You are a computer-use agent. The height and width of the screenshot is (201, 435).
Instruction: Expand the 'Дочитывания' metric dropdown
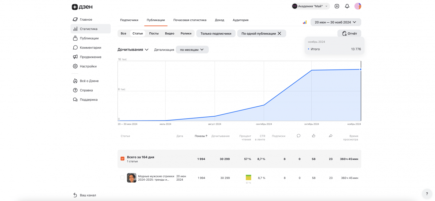[133, 49]
